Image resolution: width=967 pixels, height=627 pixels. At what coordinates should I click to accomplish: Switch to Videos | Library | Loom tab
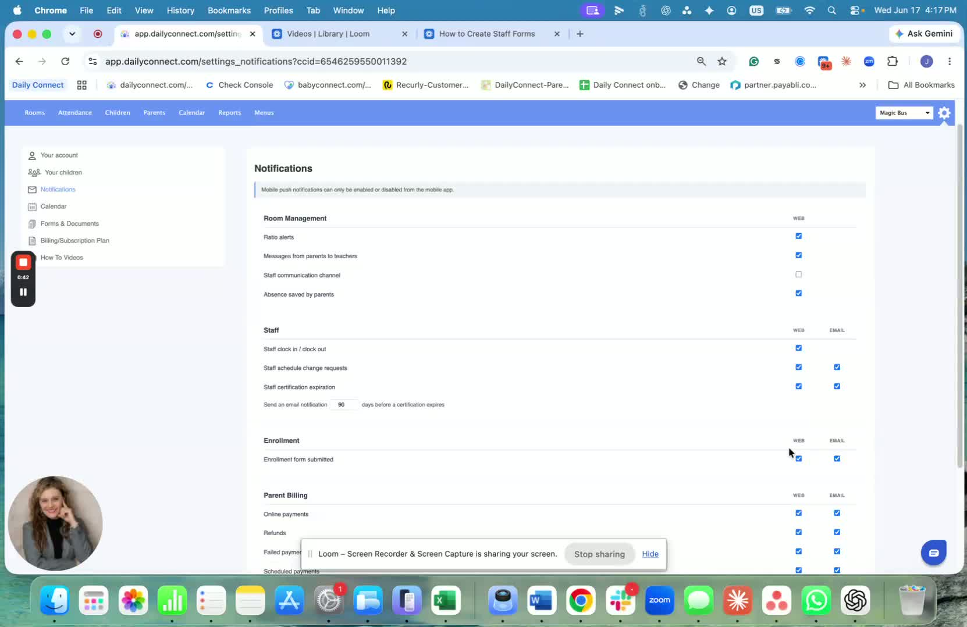pyautogui.click(x=340, y=34)
